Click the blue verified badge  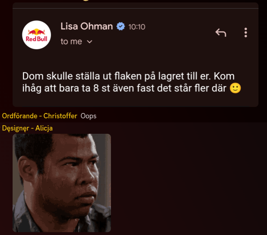[x=121, y=26]
